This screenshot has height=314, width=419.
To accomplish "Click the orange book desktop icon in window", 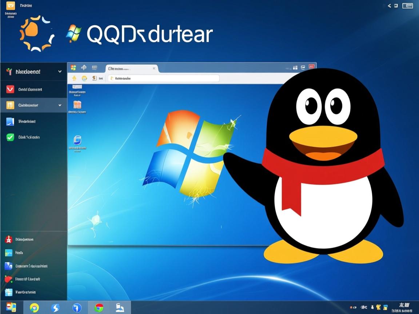I will [x=77, y=105].
